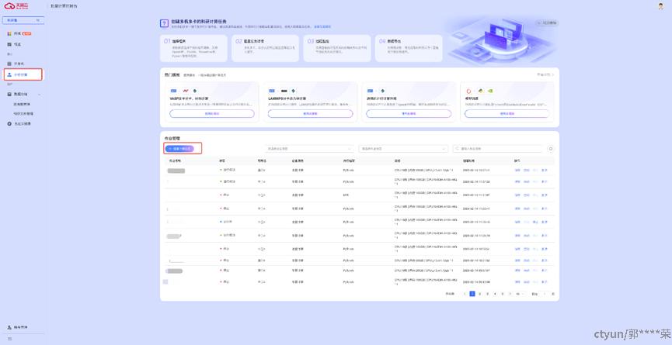The width and height of the screenshot is (672, 345).
Task: Select the step 01 guide card
Action: click(x=193, y=48)
